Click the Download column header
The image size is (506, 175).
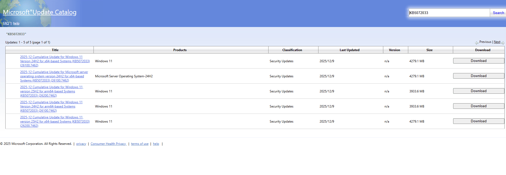pos(483,50)
